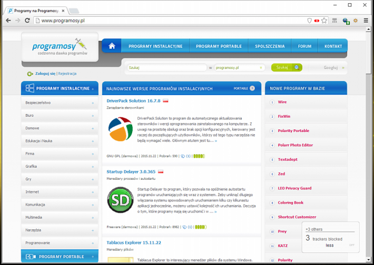Image resolution: width=374 pixels, height=265 pixels.
Task: Open Polarr Photo Editor link
Action: pos(296,145)
